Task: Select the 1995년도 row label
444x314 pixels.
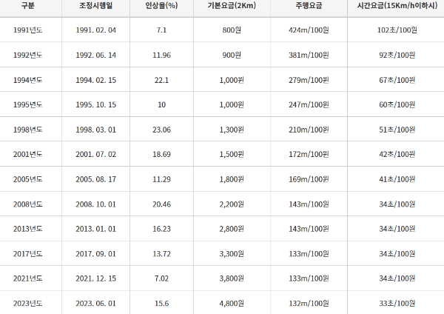Action: click(28, 104)
